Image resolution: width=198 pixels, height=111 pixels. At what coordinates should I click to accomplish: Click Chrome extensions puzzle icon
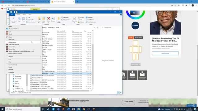[x=186, y=6]
